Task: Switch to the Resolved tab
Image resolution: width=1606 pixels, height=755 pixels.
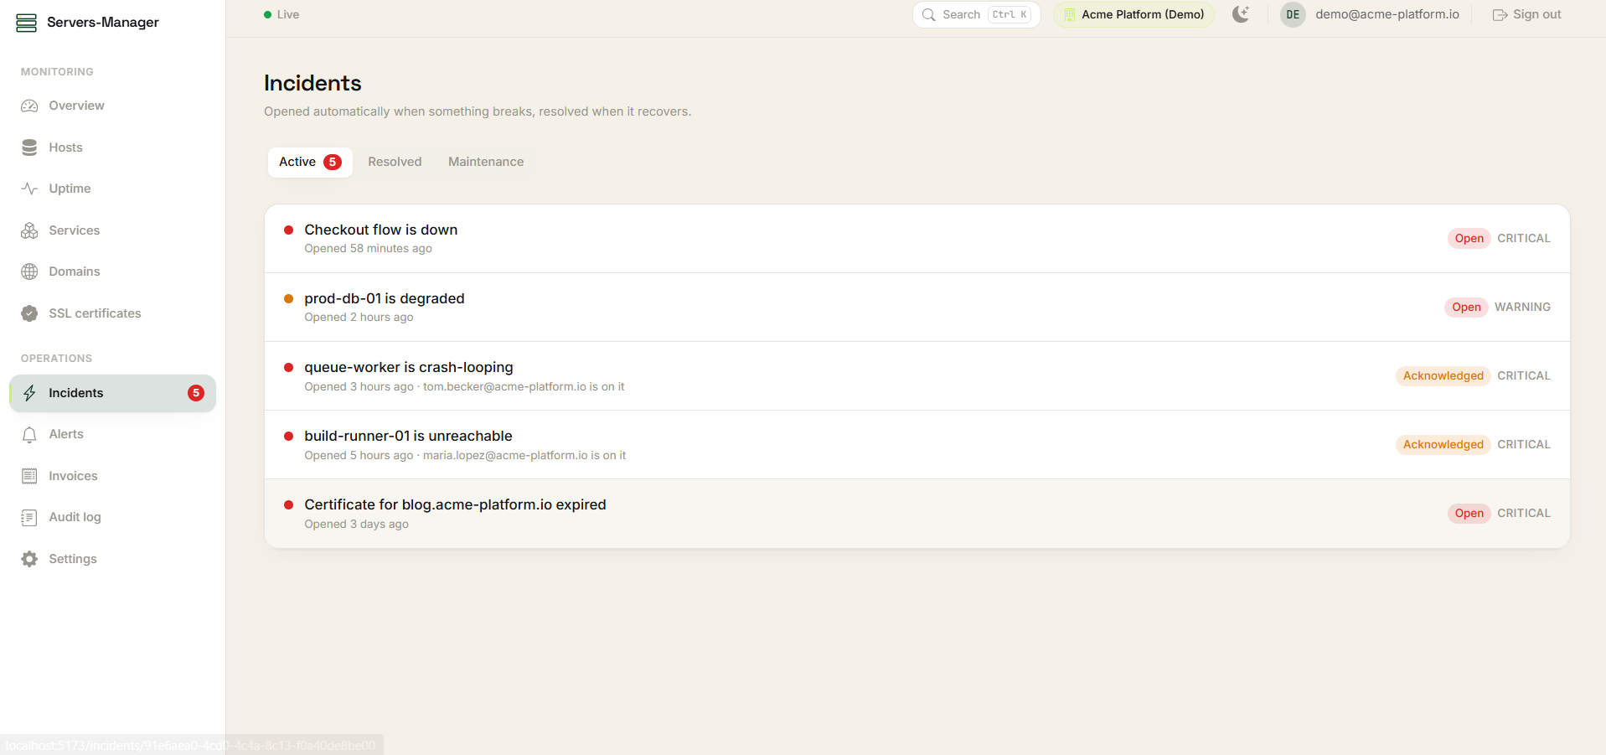Action: 395,162
